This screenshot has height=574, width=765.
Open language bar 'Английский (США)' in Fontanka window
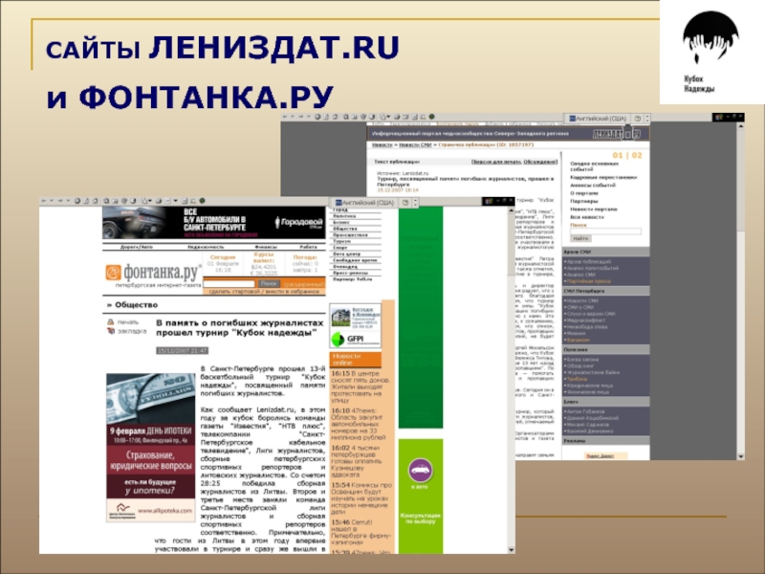(364, 203)
